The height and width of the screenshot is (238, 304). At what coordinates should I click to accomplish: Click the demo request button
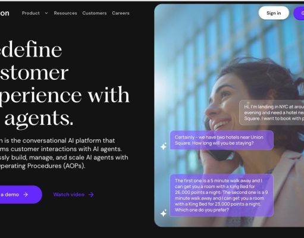20,195
